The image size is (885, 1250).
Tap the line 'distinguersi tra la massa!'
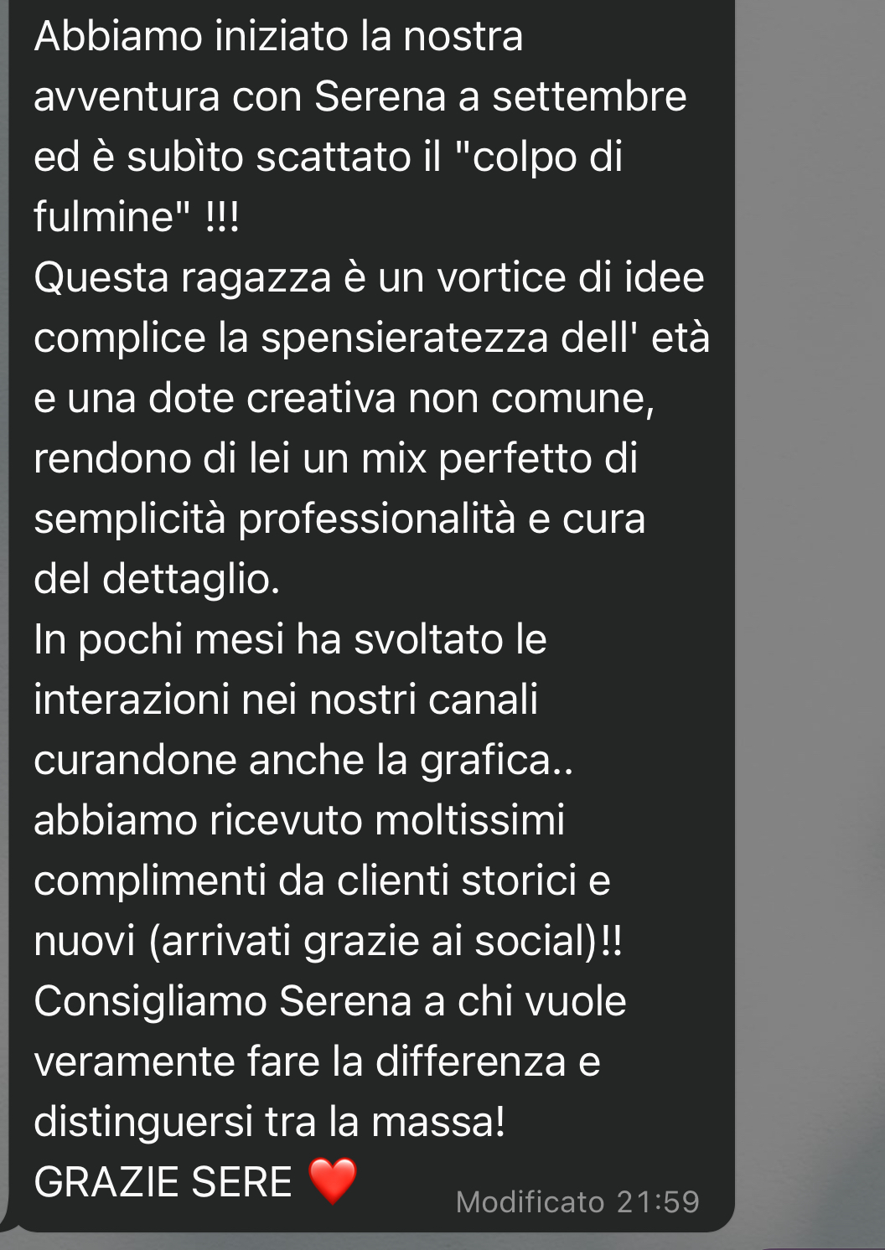(x=270, y=1122)
